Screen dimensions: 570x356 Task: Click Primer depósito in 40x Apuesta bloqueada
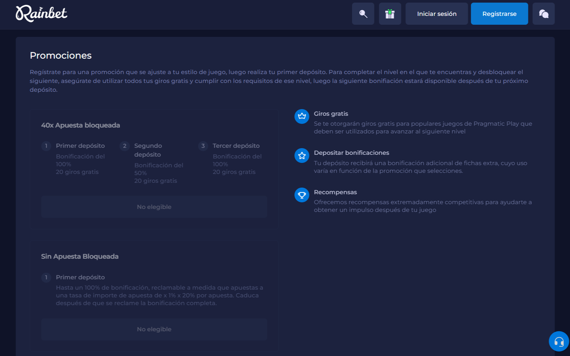80,146
